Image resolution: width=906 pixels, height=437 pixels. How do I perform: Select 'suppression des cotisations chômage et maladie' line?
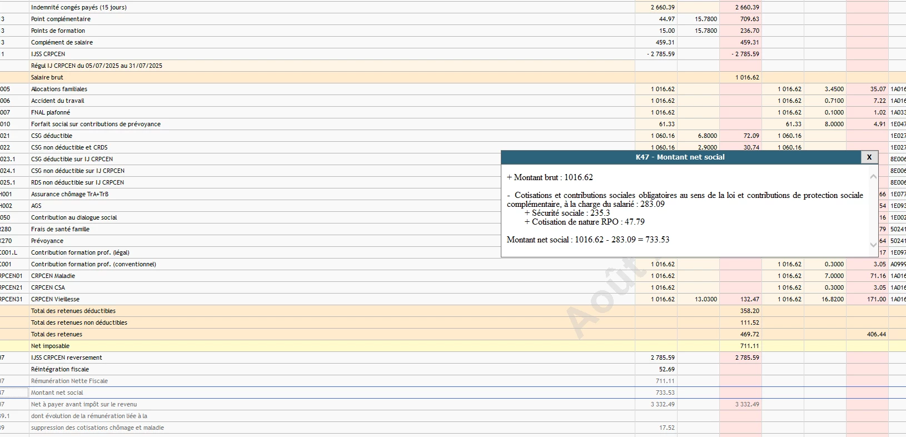97,428
